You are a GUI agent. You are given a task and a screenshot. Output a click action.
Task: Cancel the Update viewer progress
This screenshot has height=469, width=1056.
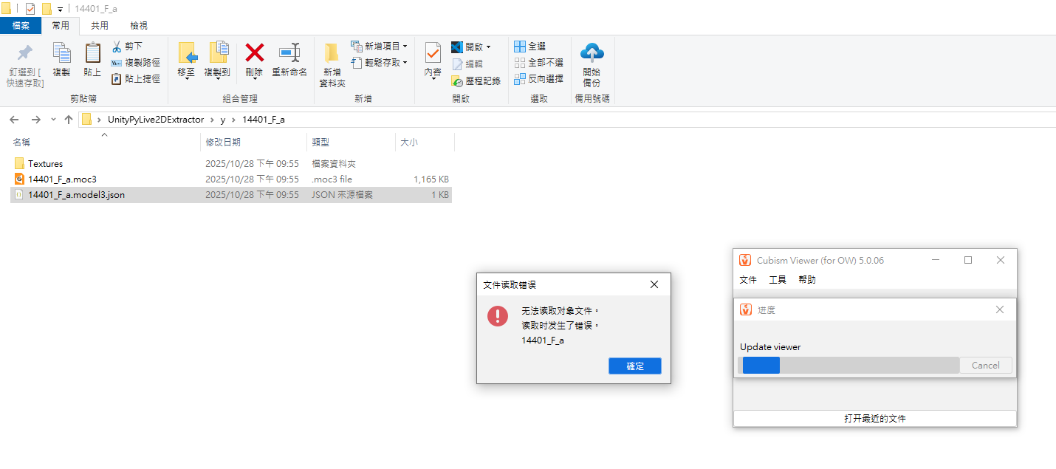pos(985,366)
